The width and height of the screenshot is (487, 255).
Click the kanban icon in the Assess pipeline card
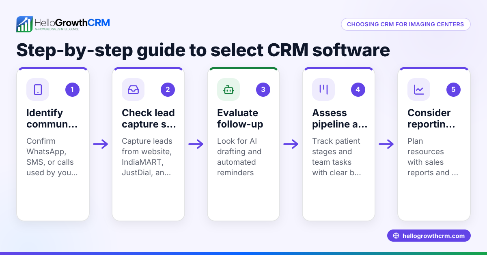click(x=323, y=89)
